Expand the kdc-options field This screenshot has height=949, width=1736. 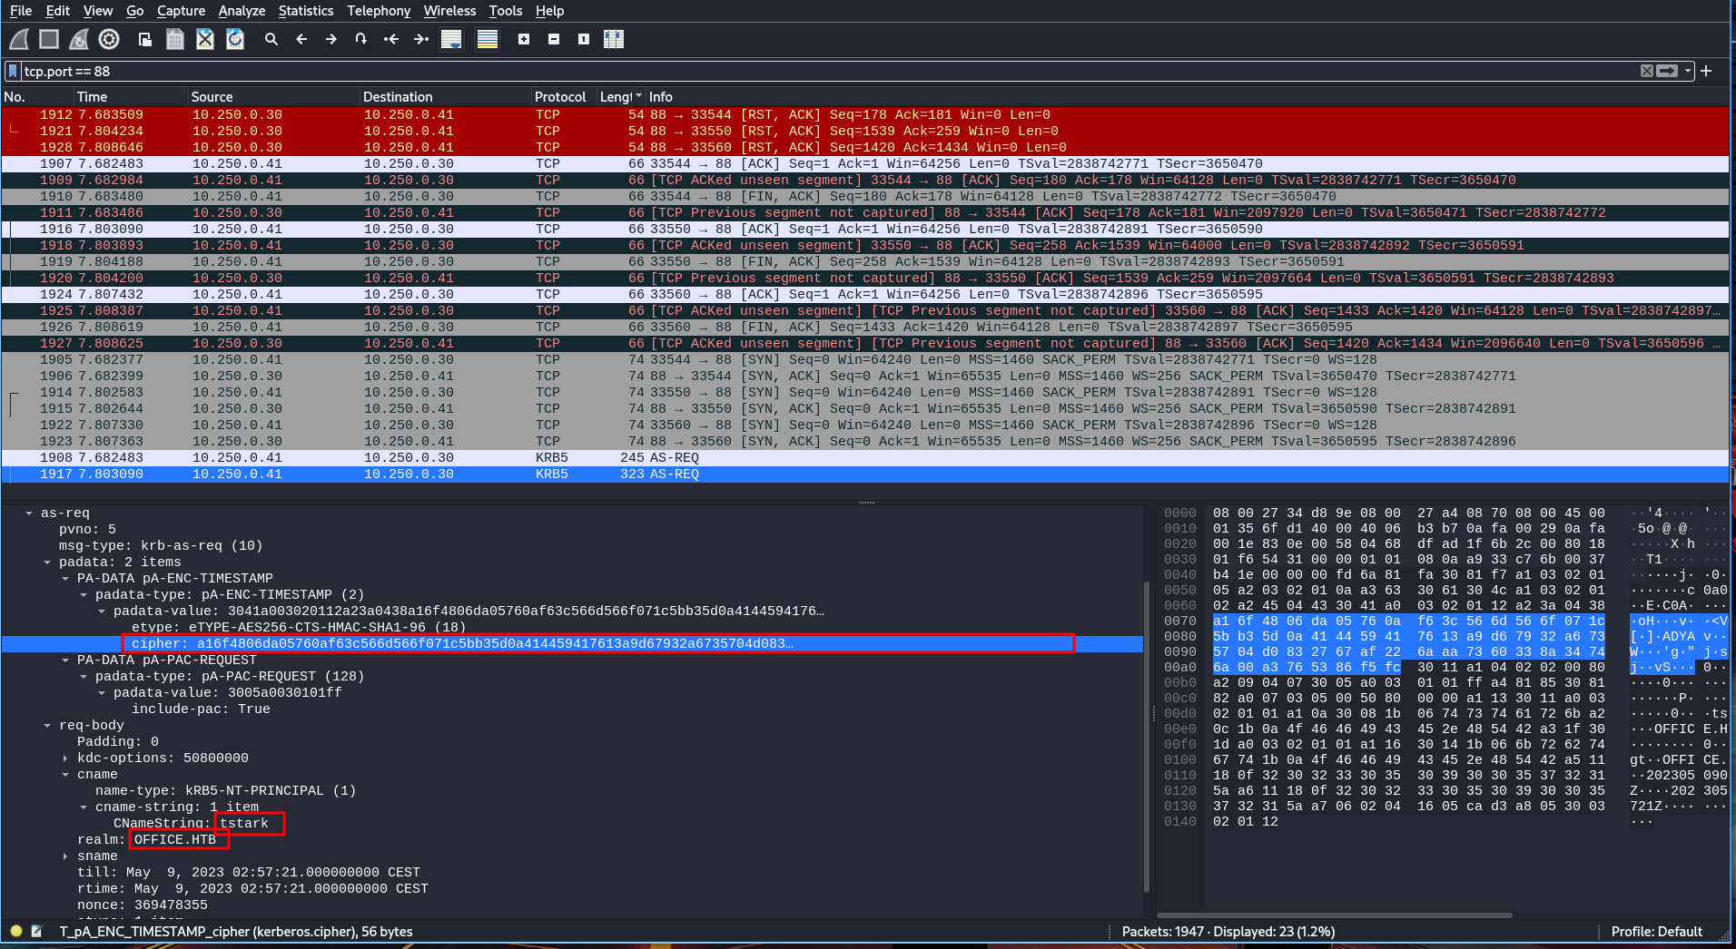click(65, 758)
